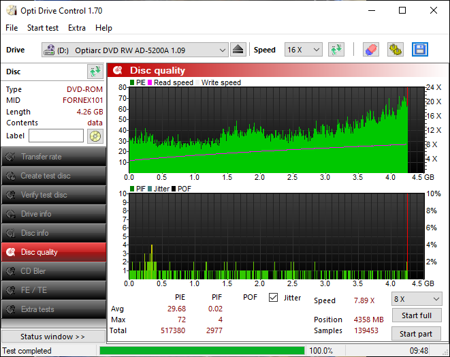This screenshot has width=450, height=357.
Task: Click the Speed value 7.89 X
Action: click(x=364, y=300)
